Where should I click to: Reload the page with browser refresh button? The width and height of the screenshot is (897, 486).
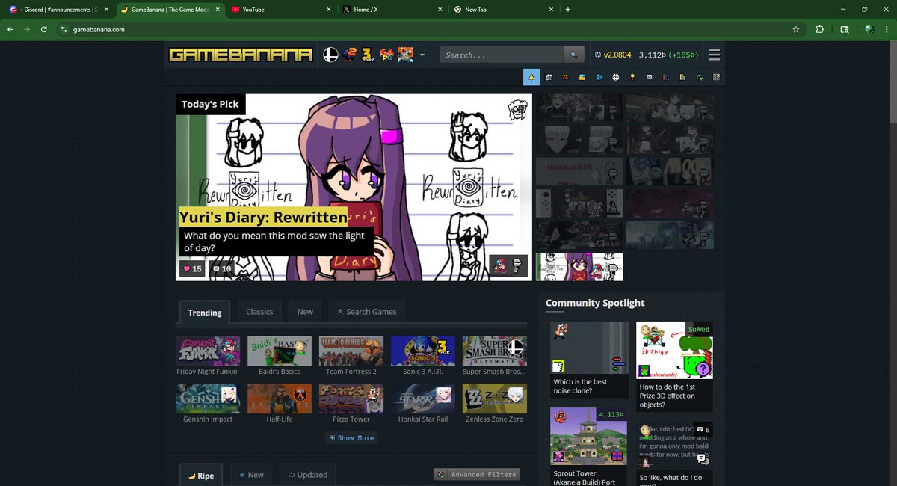coord(44,29)
